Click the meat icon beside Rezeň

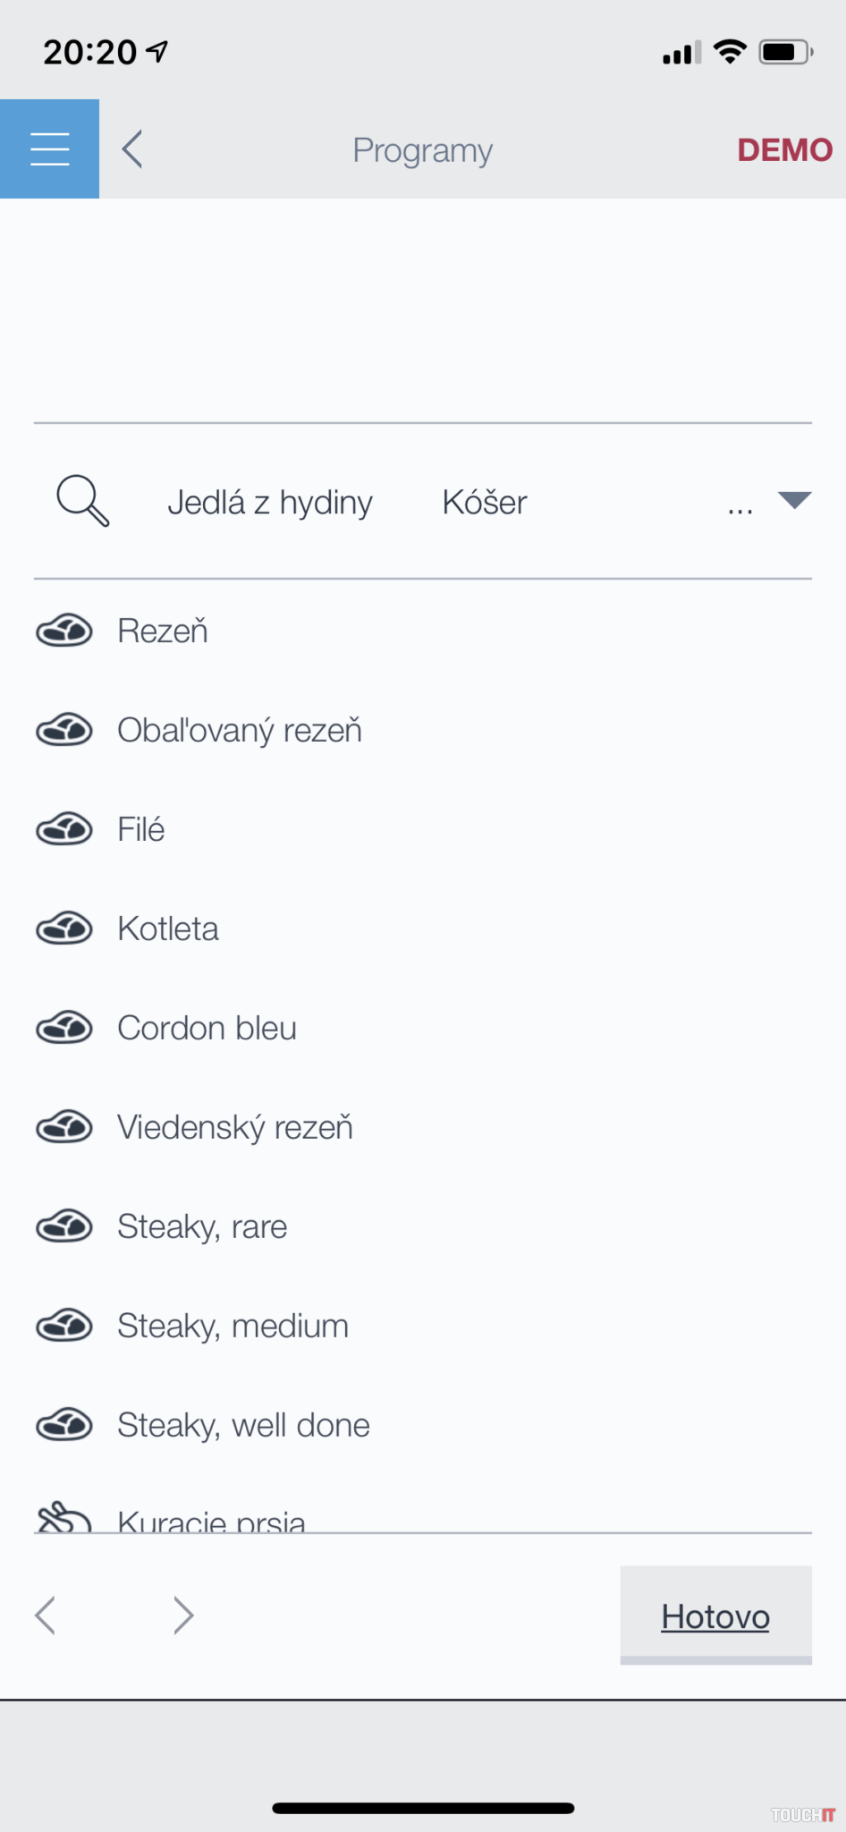(x=64, y=632)
